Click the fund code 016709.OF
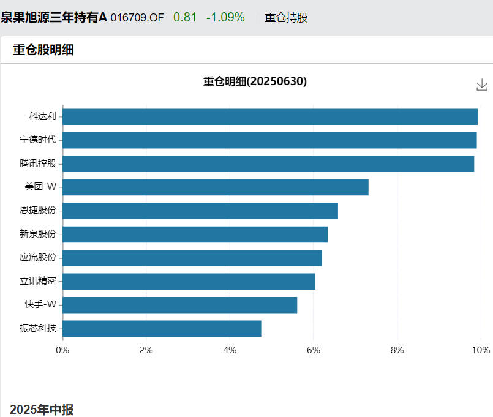This screenshot has height=417, width=493. click(137, 18)
